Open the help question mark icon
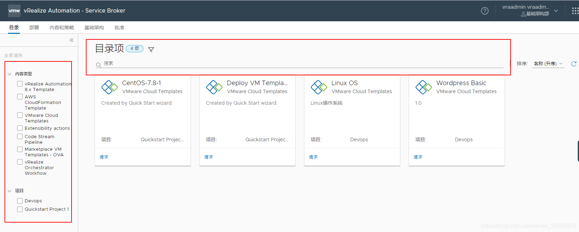The width and height of the screenshot is (579, 232). pos(485,11)
